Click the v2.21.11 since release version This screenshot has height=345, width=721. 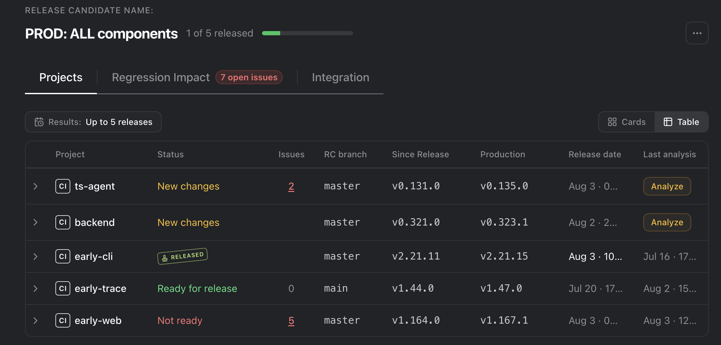[416, 256]
